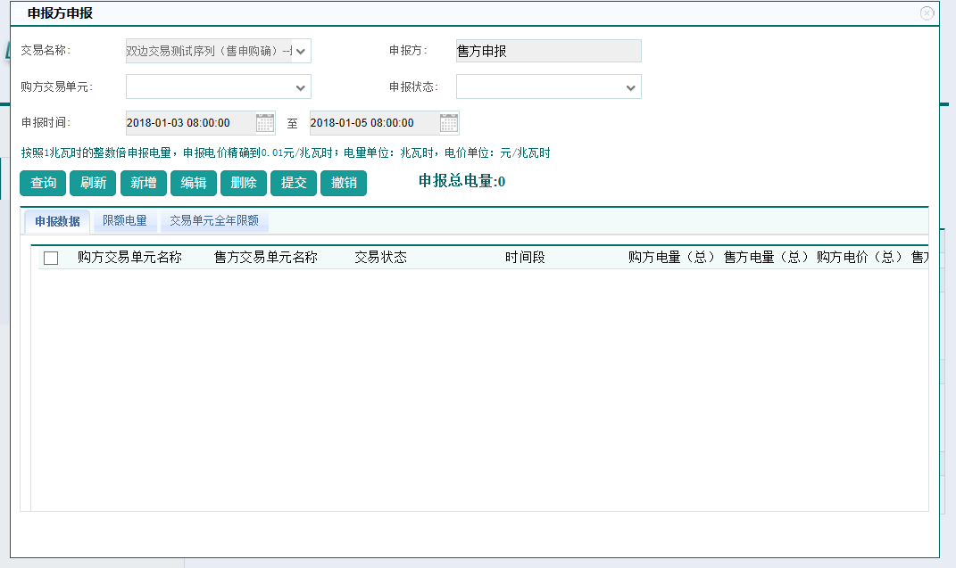
Task: Sort by 购方交易单元名称 column header
Action: pyautogui.click(x=129, y=258)
